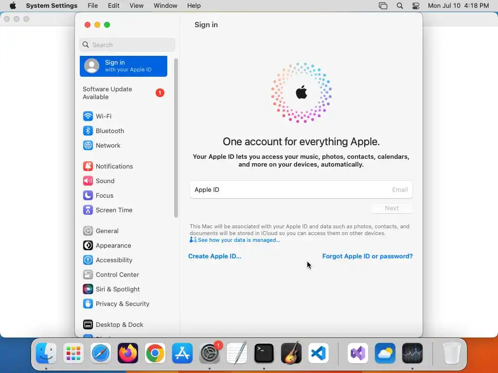498x373 pixels.
Task: Click the sidebar scrollbar
Action: pyautogui.click(x=176, y=138)
